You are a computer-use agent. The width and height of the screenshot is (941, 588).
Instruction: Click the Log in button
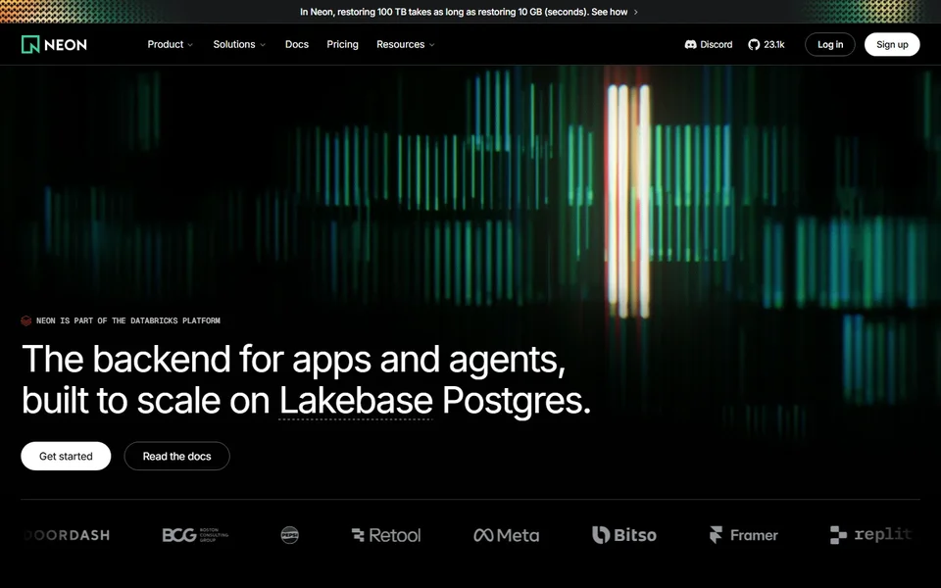pos(830,44)
